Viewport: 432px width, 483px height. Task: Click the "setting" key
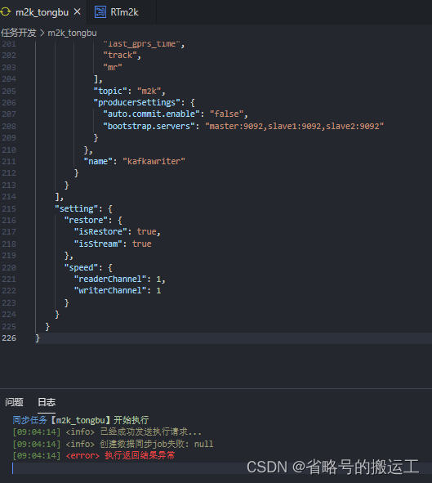tap(76, 208)
